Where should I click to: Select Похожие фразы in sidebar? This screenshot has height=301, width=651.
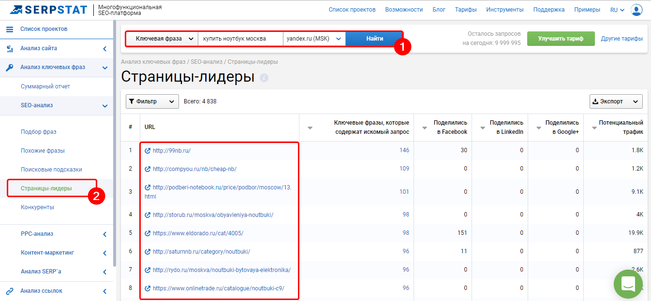pos(43,151)
